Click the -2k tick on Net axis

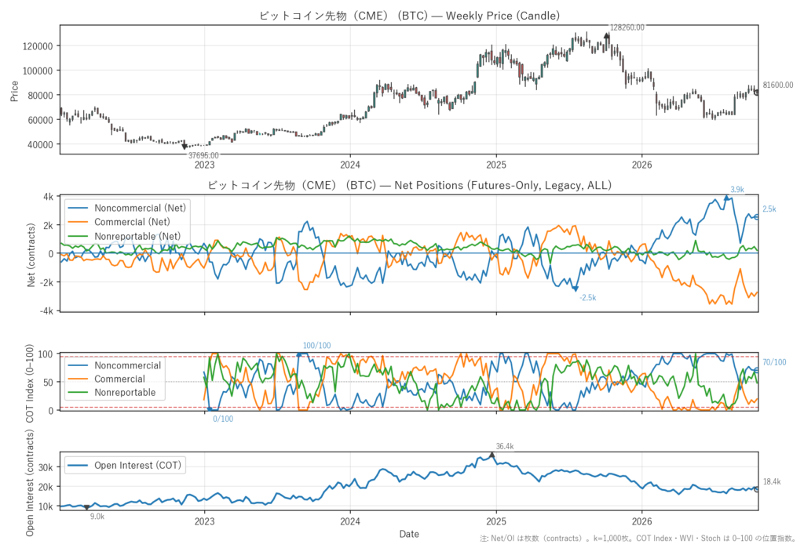[x=46, y=282]
